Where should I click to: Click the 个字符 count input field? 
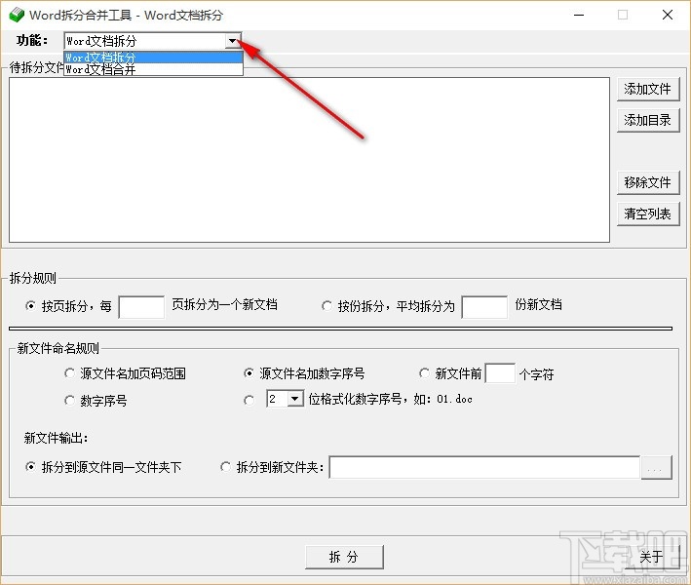pyautogui.click(x=500, y=373)
